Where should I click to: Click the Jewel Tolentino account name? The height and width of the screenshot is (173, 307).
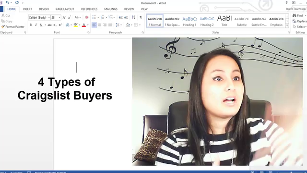tap(295, 9)
